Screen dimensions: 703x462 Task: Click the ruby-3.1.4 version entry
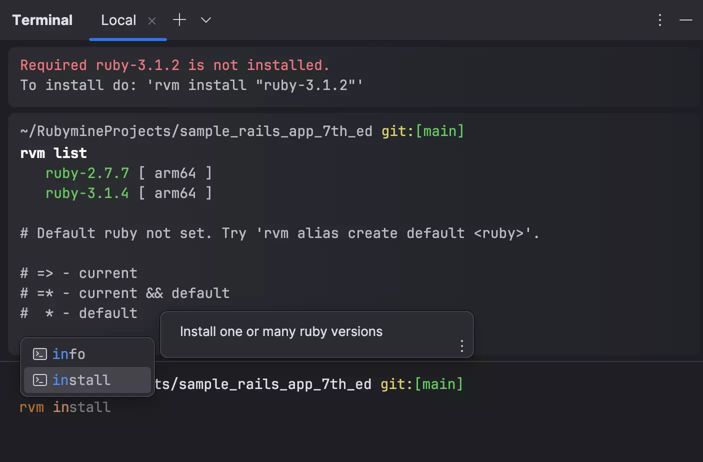pyautogui.click(x=87, y=192)
